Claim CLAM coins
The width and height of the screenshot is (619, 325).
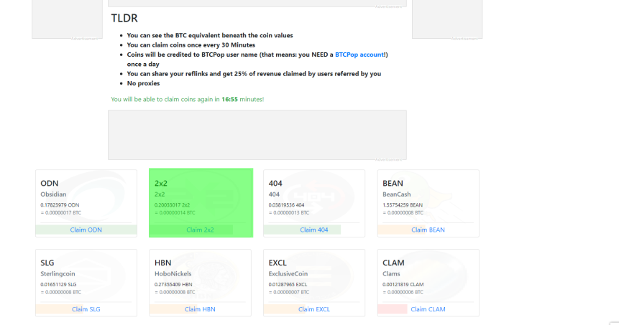(428, 309)
